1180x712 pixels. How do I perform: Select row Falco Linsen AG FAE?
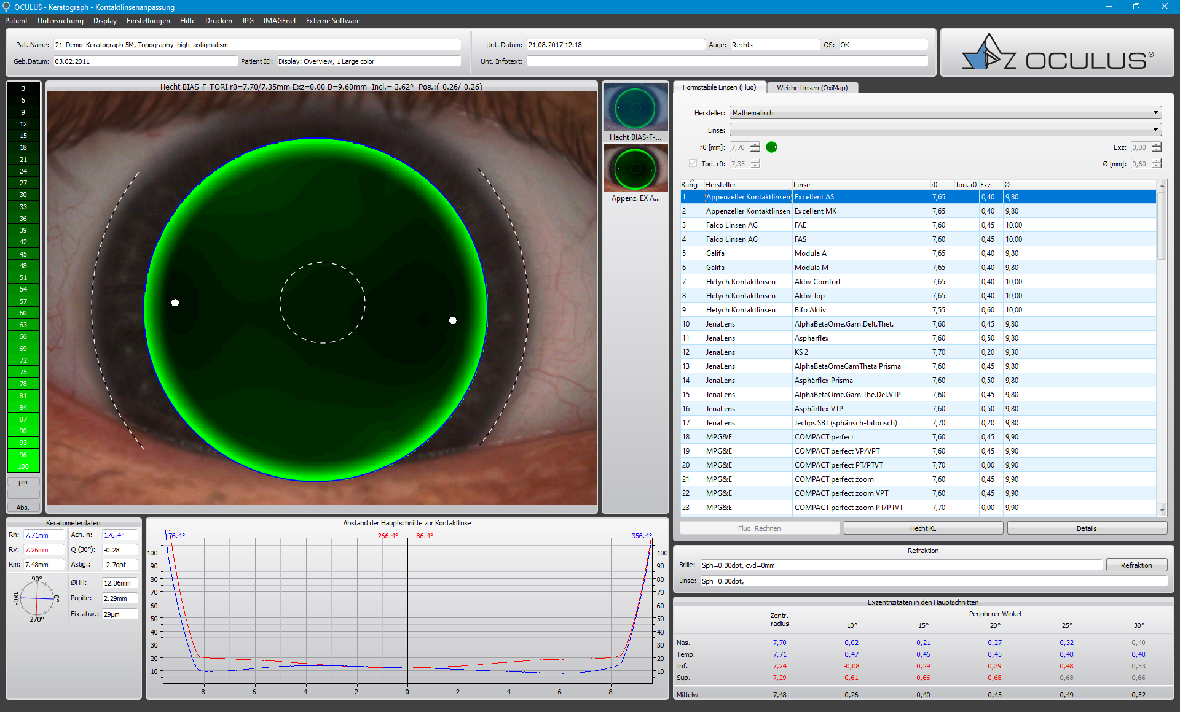click(x=918, y=225)
